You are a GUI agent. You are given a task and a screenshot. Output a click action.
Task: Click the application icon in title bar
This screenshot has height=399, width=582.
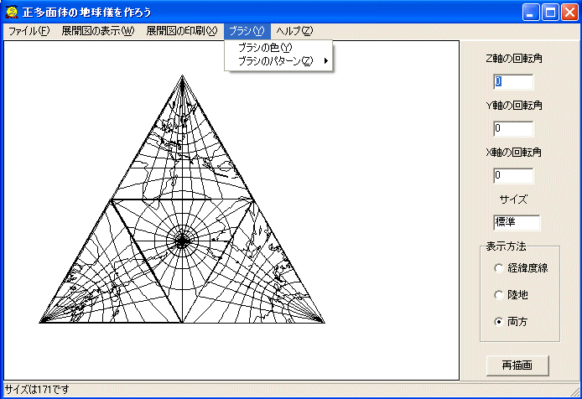[x=12, y=12]
